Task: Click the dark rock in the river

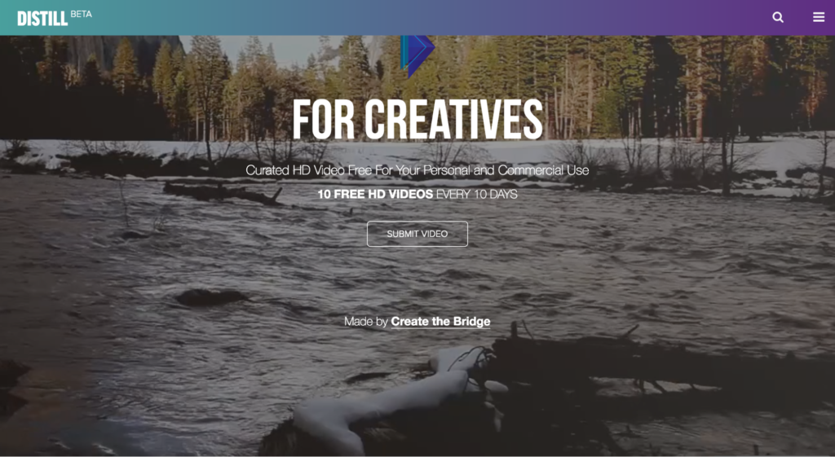Action: [x=211, y=297]
